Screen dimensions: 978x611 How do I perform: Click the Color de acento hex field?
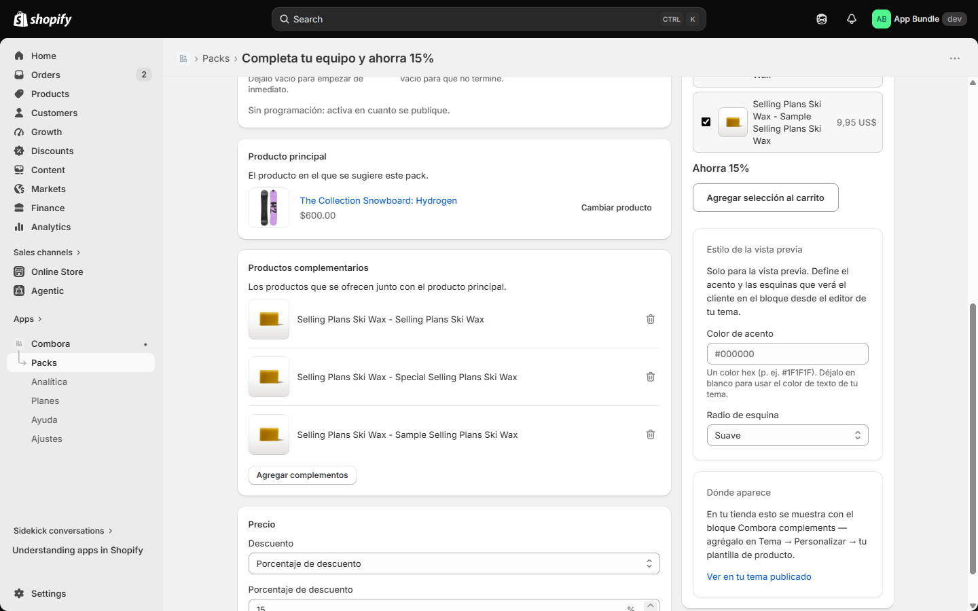pos(787,354)
